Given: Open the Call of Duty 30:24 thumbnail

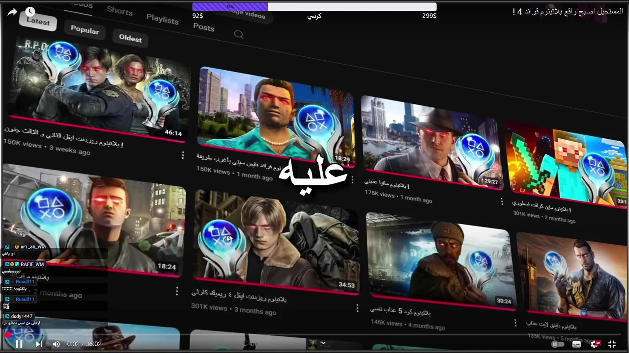Looking at the screenshot, I should point(441,261).
